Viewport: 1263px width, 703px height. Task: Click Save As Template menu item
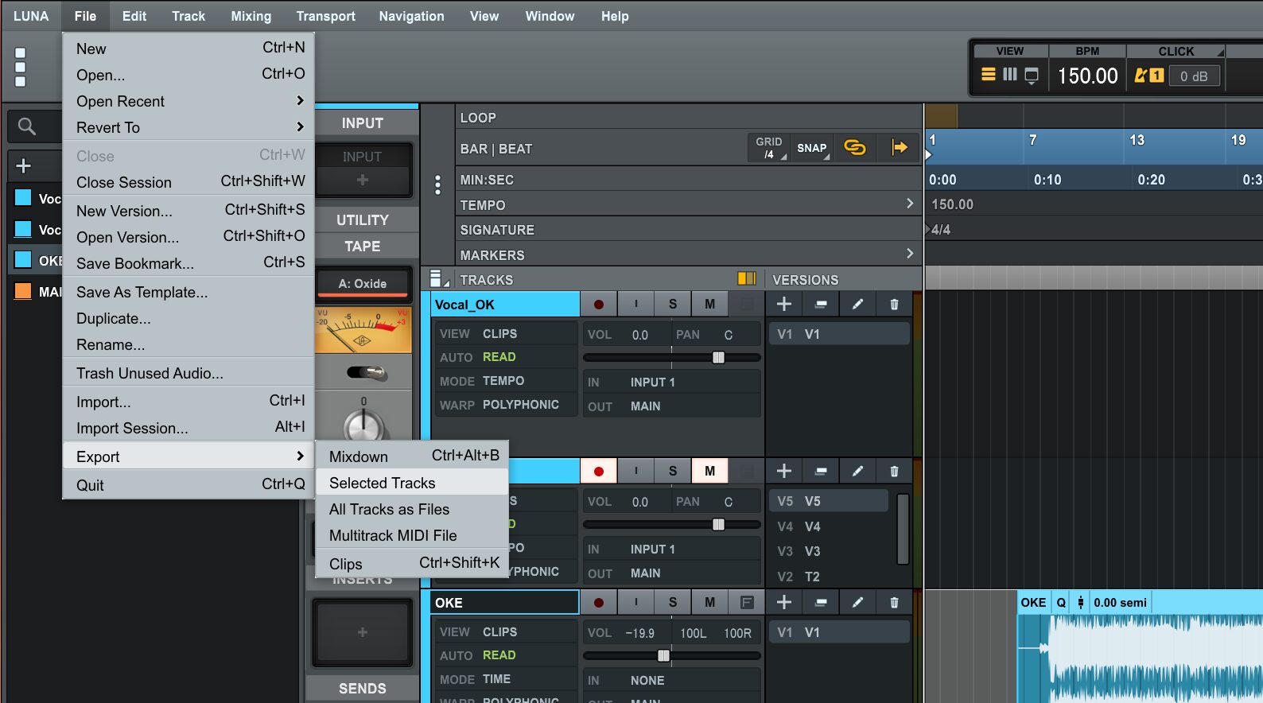pyautogui.click(x=188, y=292)
